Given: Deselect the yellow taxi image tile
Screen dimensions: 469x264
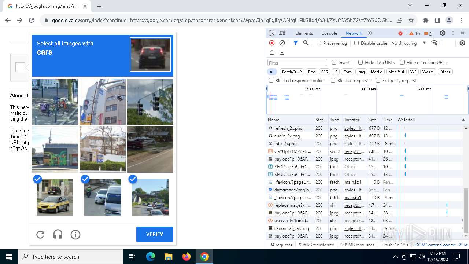Looking at the screenshot, I should [x=55, y=197].
